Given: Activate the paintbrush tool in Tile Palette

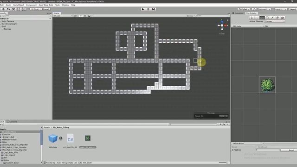Looking at the screenshot, I should 262,18.
